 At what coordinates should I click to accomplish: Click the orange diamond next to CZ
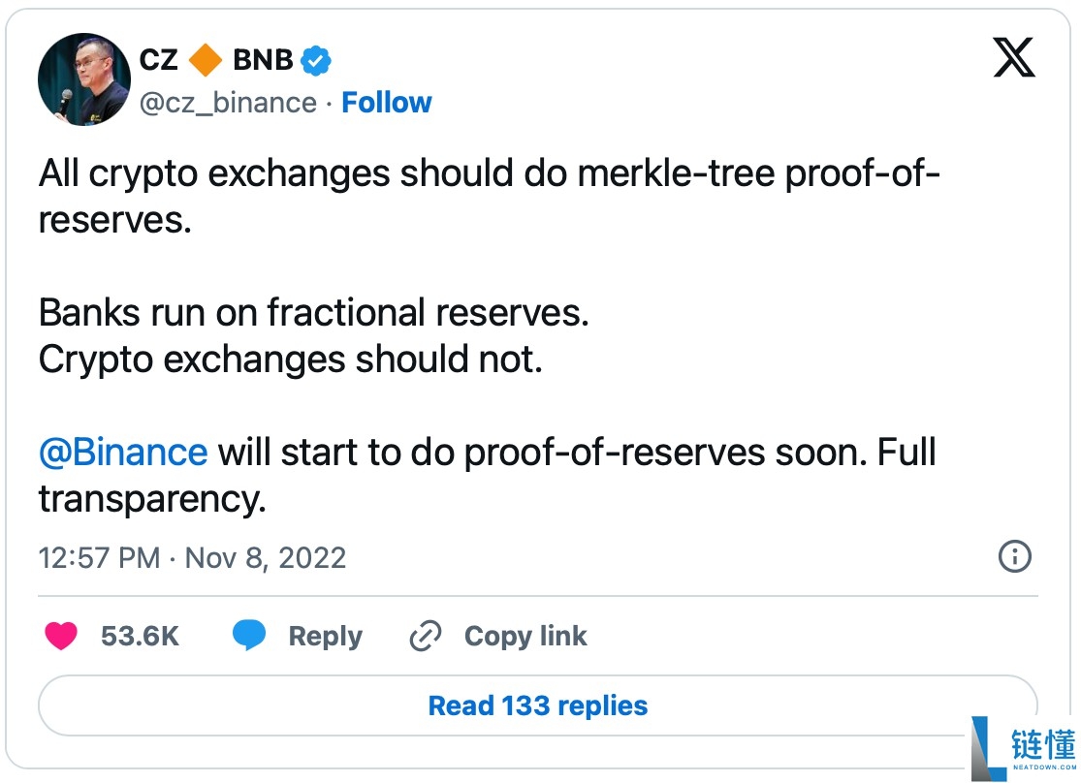point(205,60)
